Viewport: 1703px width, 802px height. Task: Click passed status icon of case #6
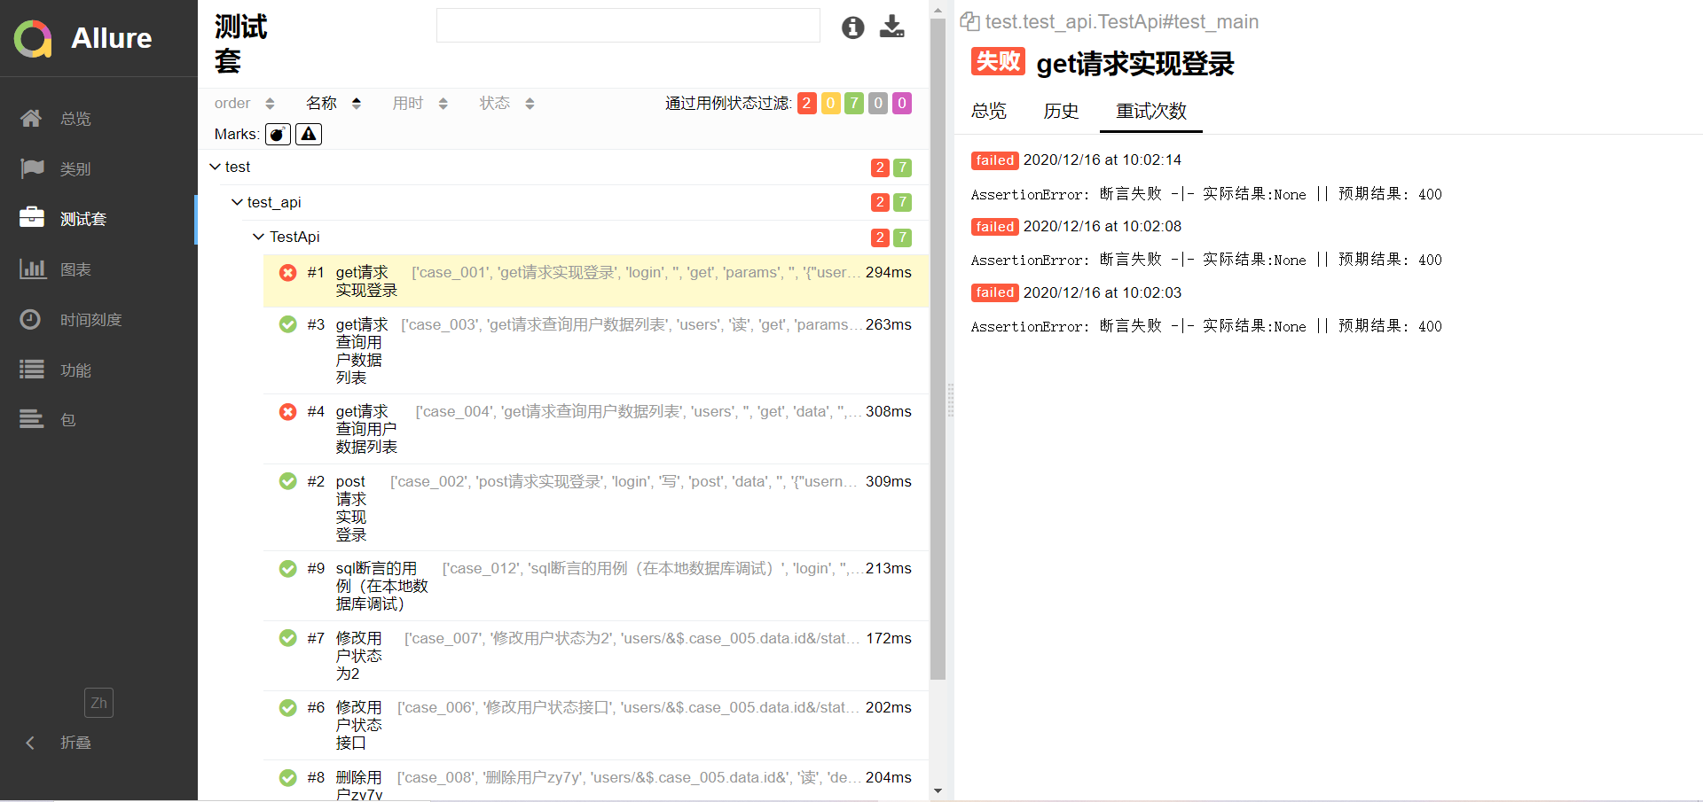tap(288, 707)
